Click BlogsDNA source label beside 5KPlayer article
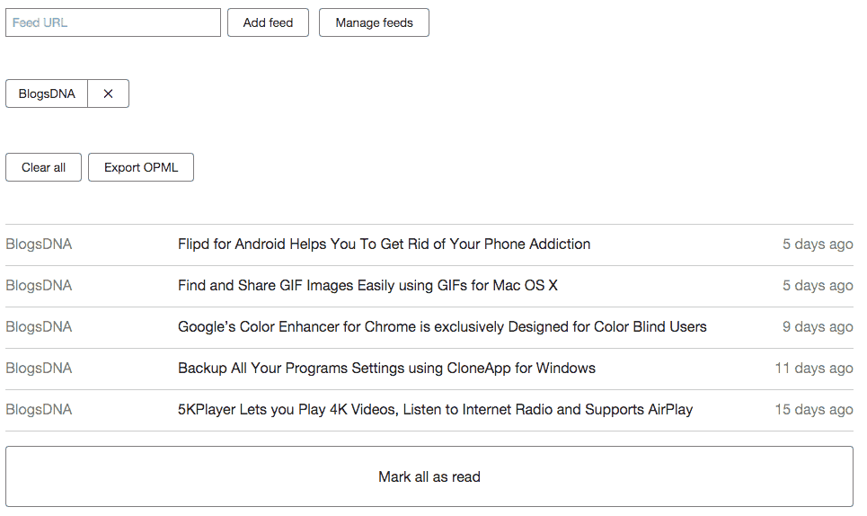 click(x=39, y=410)
